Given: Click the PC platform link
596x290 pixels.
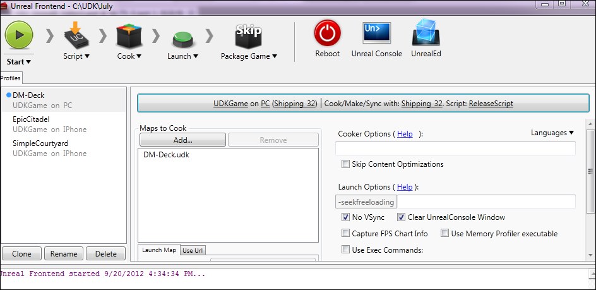Looking at the screenshot, I should [x=265, y=104].
